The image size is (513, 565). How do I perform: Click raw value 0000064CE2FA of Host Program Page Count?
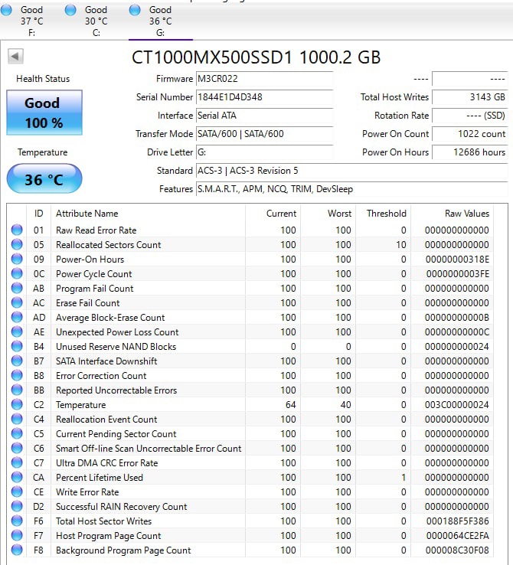(x=458, y=535)
